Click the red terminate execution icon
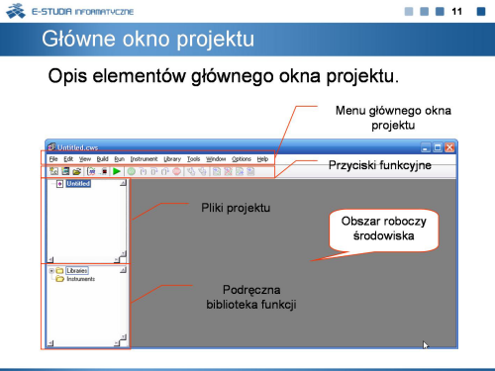 point(104,171)
